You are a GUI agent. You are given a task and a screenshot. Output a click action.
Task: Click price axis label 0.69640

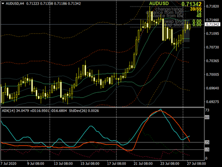click(212, 88)
